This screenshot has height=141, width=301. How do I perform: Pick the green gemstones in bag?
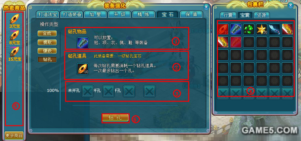click(249, 29)
